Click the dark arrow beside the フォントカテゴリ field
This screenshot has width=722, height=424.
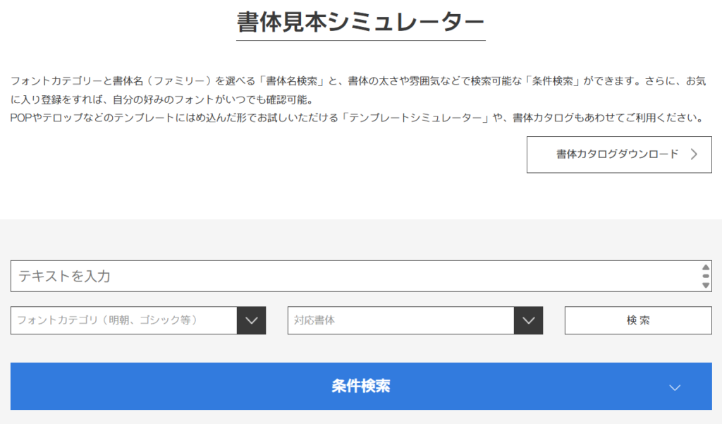252,320
